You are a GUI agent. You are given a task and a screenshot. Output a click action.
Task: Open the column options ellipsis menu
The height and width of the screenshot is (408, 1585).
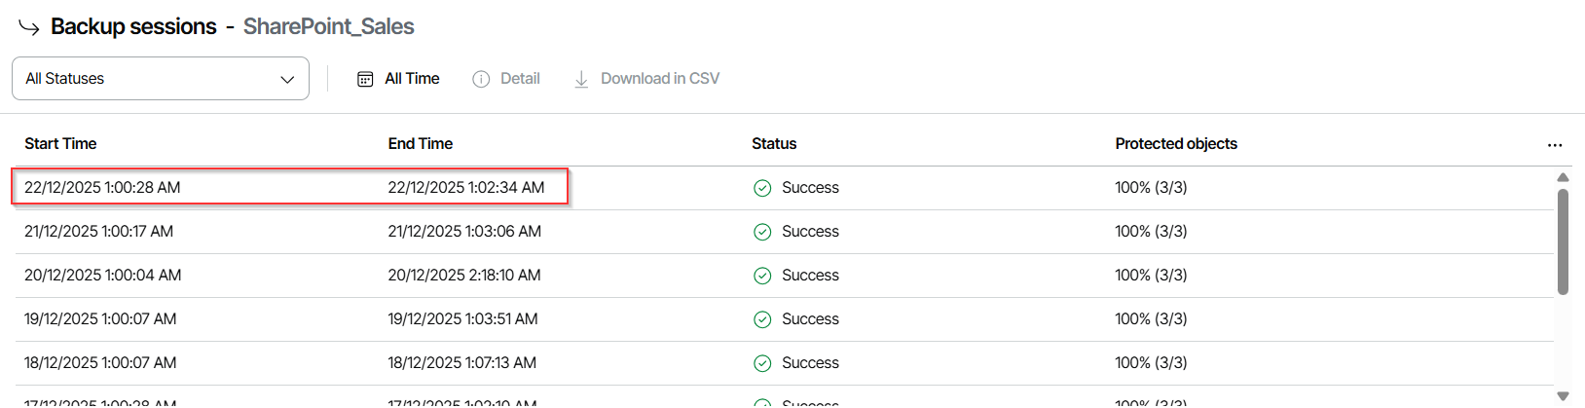[1554, 145]
